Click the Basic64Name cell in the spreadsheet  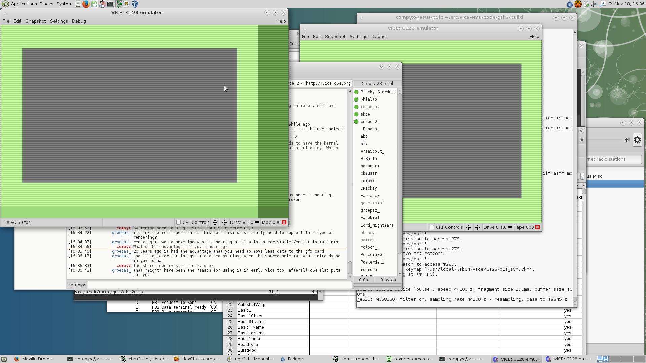273,322
